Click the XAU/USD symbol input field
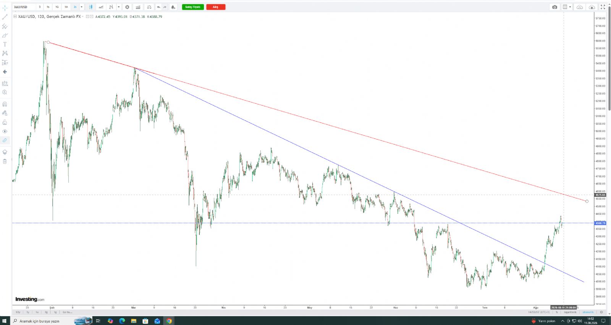The width and height of the screenshot is (611, 325). pyautogui.click(x=24, y=7)
